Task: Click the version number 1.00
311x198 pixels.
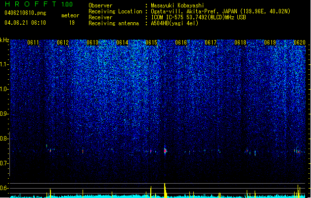Action: [x=67, y=4]
